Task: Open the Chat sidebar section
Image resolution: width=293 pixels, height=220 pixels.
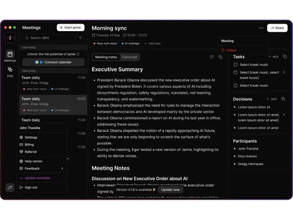Action: [10, 72]
